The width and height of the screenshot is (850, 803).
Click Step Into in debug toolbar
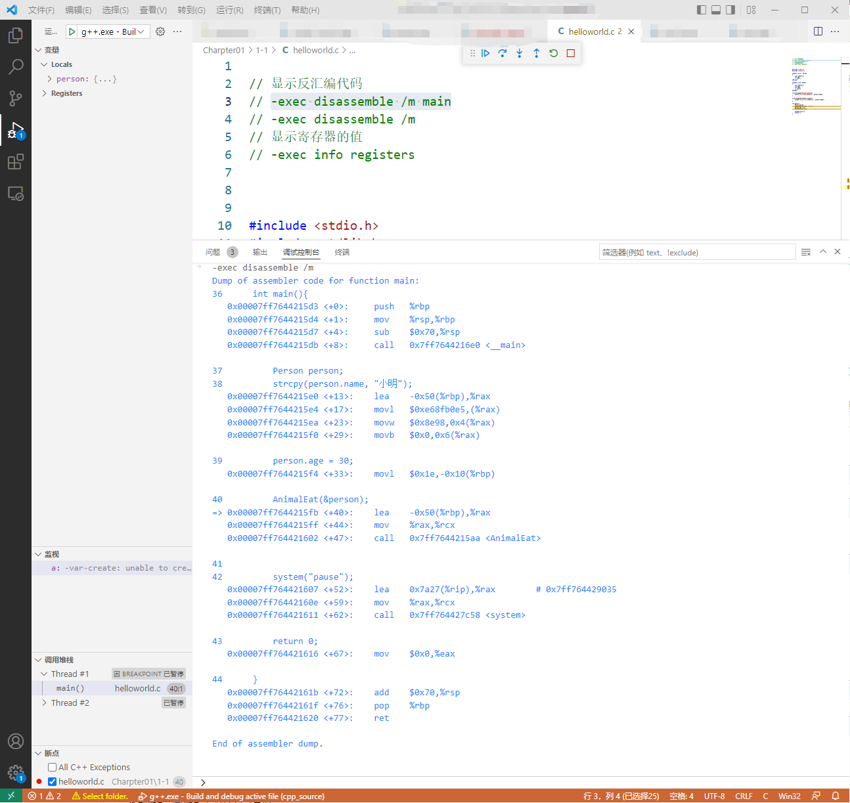click(520, 53)
